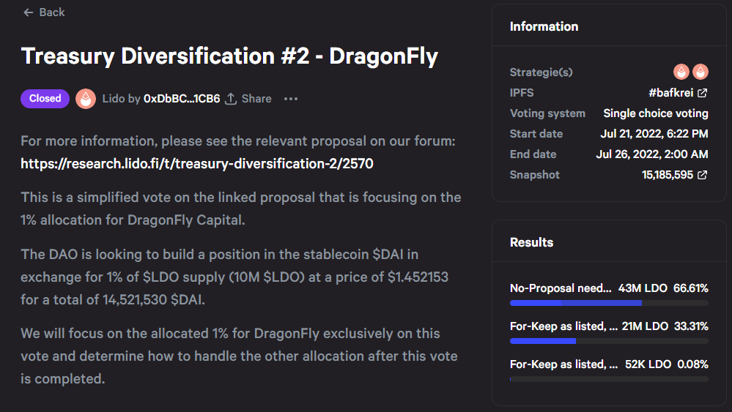Open the Lido avatar next to Closed badge
The image size is (732, 412).
[x=86, y=99]
